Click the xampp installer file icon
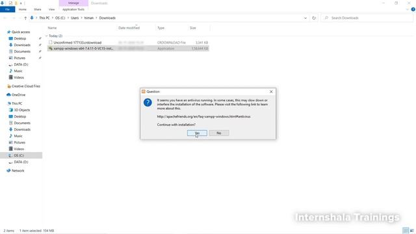 click(51, 49)
